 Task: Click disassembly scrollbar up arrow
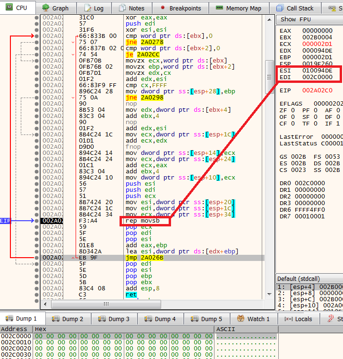[x=269, y=20]
